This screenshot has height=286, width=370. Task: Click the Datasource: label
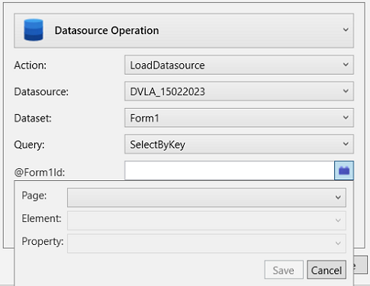tap(41, 91)
